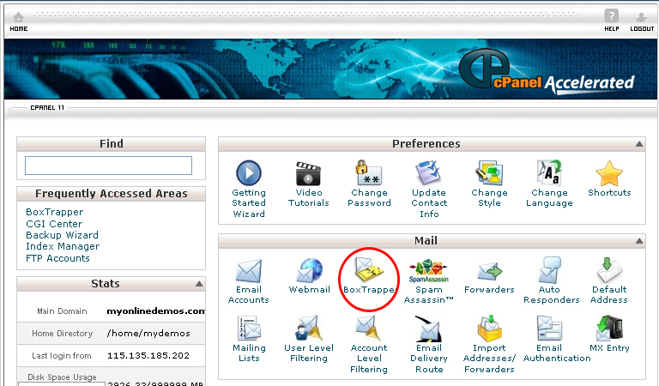The width and height of the screenshot is (659, 386).
Task: Open BoxTrapper in Frequently Accessed Areas
Action: [x=55, y=212]
